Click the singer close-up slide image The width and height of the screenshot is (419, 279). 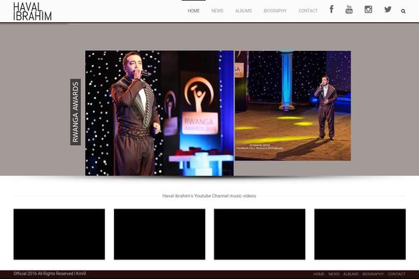pos(159,113)
